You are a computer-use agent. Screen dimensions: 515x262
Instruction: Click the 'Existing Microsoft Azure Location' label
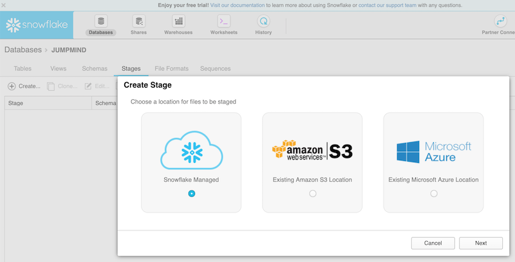tap(433, 180)
